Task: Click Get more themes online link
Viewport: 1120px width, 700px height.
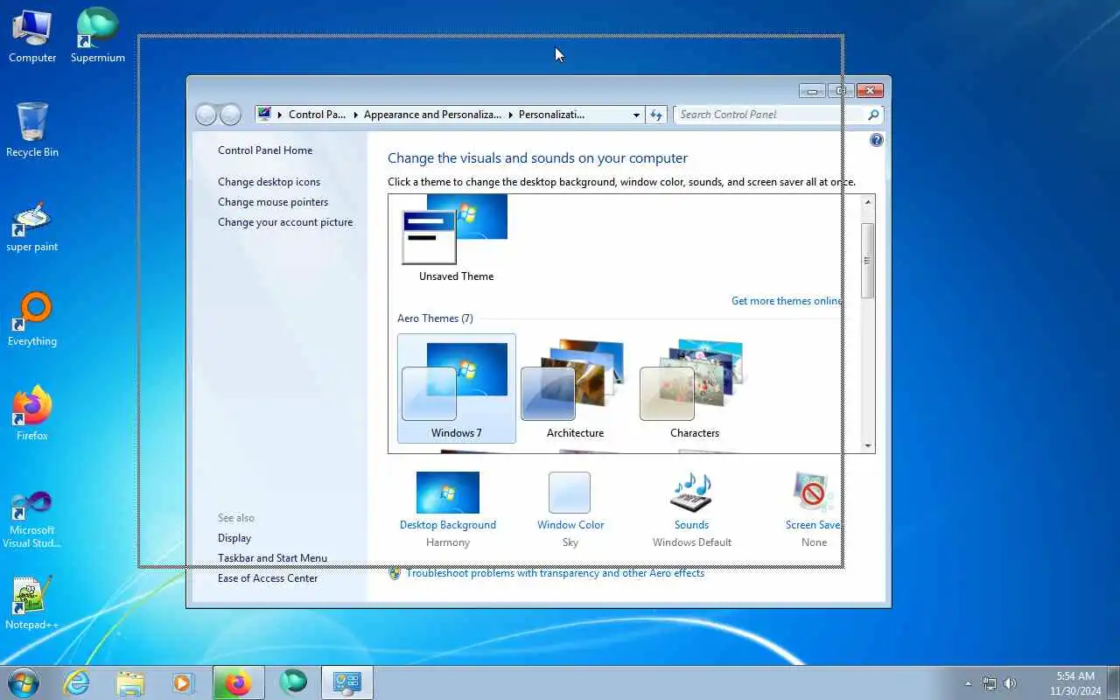Action: coord(787,301)
